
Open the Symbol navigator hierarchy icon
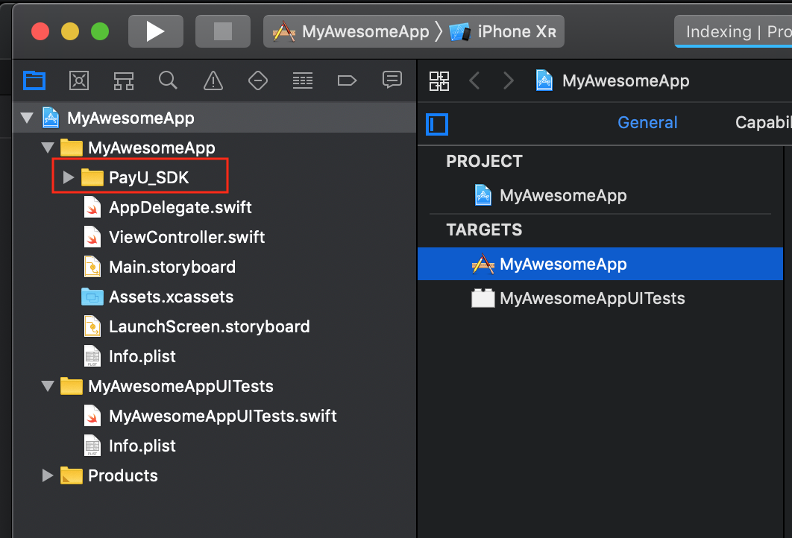(124, 80)
